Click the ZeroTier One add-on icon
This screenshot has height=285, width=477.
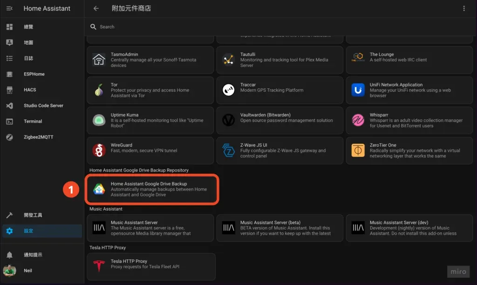pyautogui.click(x=358, y=150)
